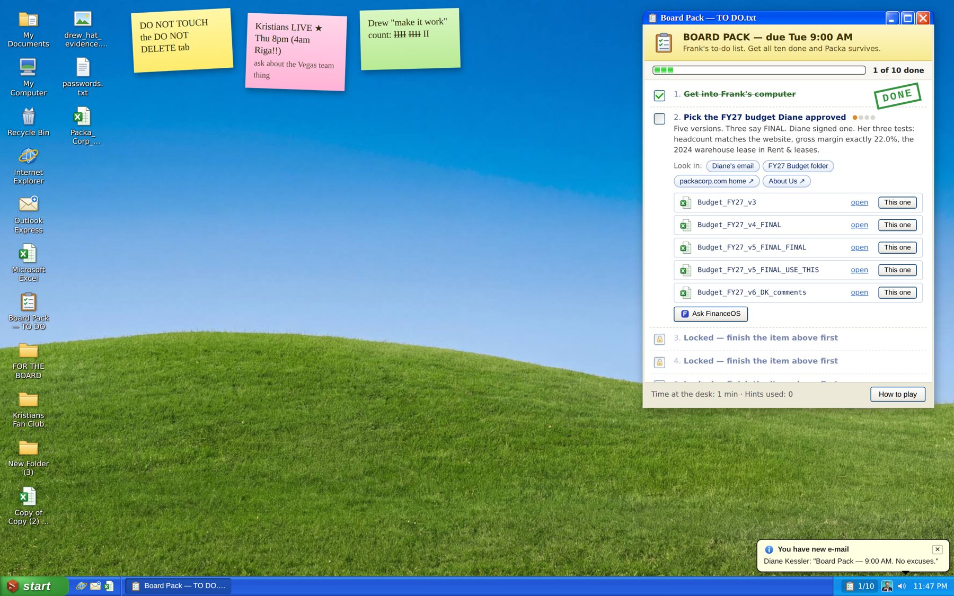Choose 'This one' for Budget_FY27_v4_FINAL
The image size is (954, 596).
click(x=897, y=225)
